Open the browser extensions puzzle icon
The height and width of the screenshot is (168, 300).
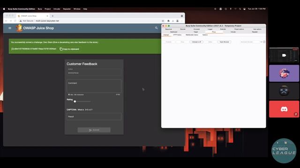coord(168,21)
